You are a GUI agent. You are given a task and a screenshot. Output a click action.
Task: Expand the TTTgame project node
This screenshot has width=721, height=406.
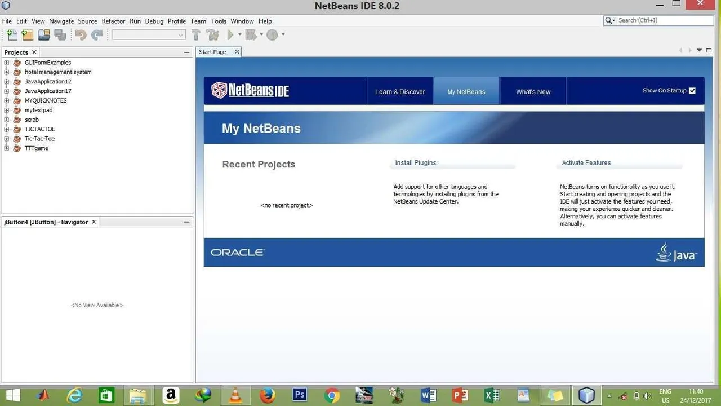coord(7,148)
